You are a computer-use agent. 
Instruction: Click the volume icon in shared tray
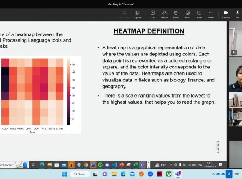point(194,165)
